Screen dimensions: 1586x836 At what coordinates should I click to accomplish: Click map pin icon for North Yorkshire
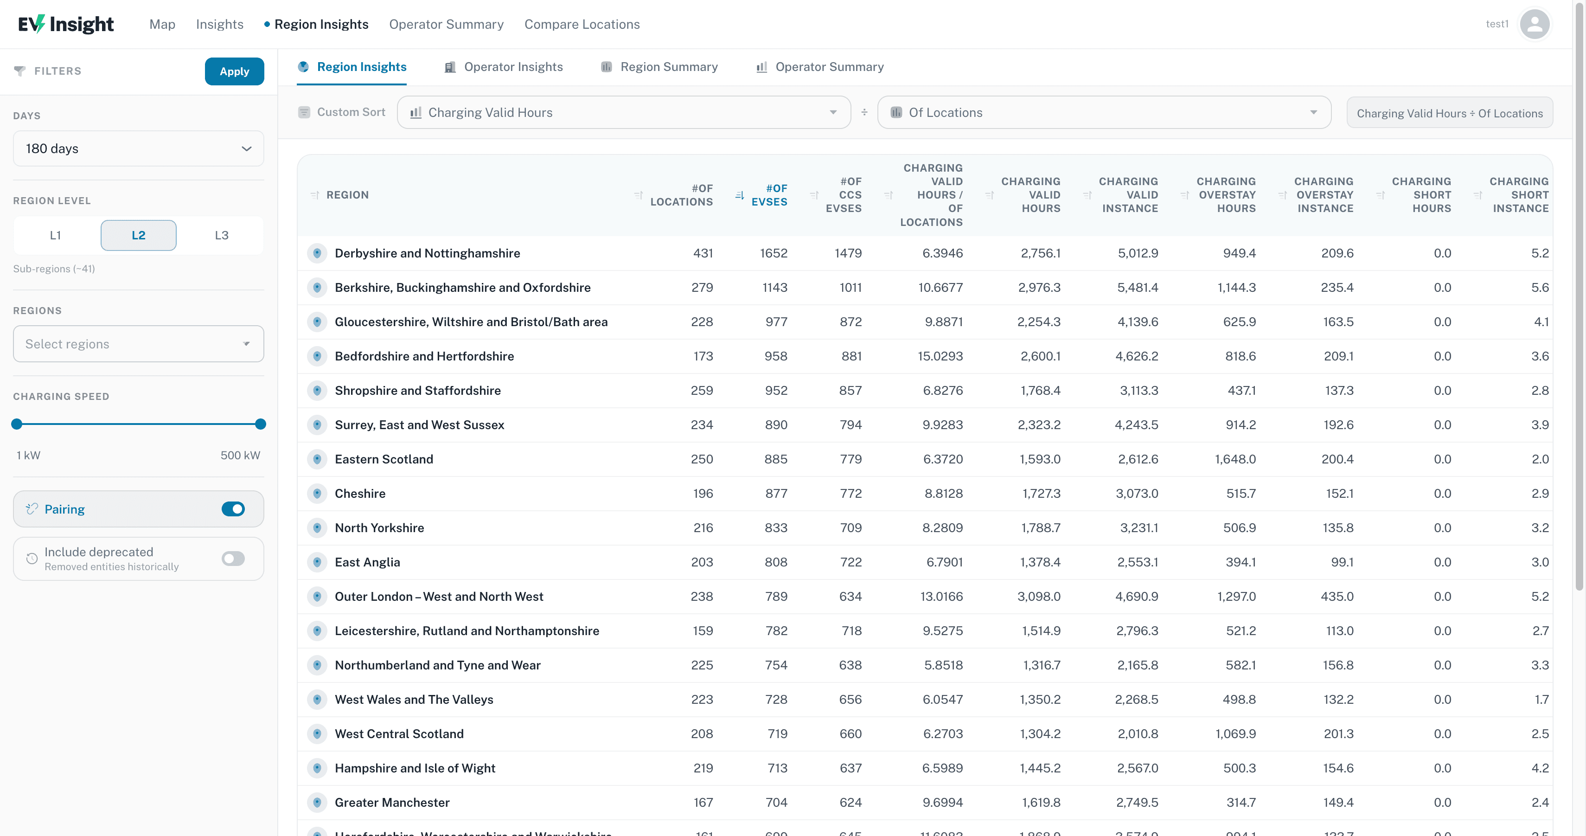coord(317,528)
